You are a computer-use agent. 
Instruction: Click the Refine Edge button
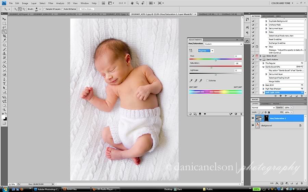[87, 9]
